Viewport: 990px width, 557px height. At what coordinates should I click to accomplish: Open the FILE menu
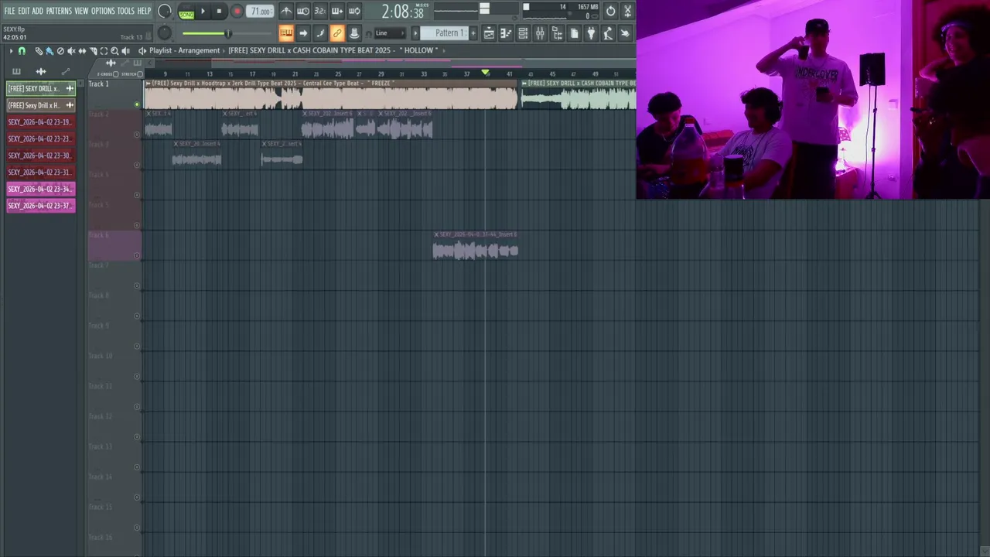tap(9, 11)
